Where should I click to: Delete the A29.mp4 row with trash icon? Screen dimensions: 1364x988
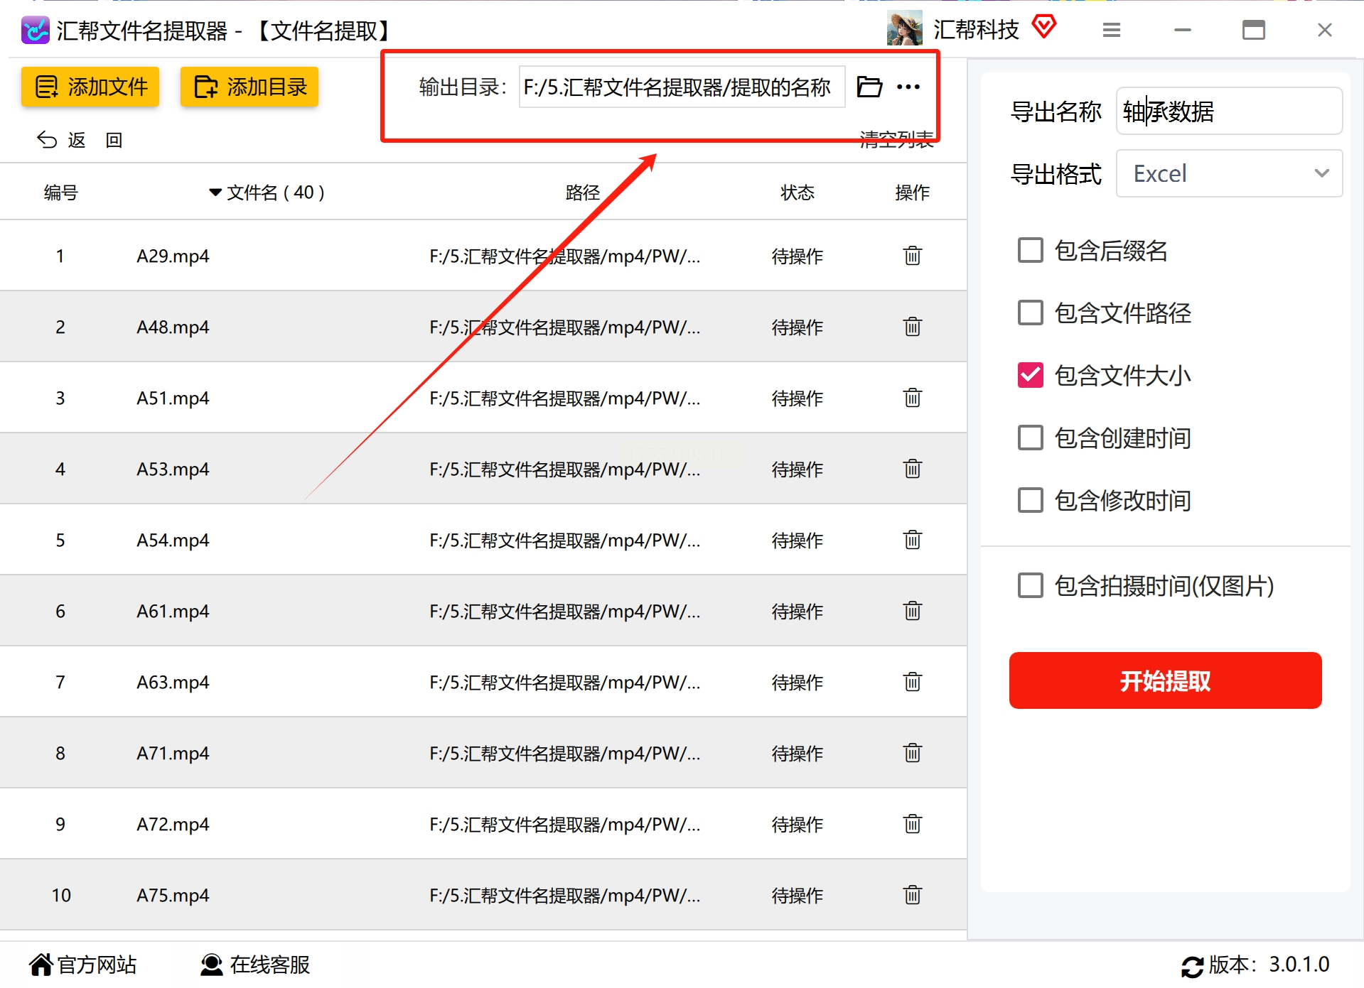pyautogui.click(x=912, y=256)
